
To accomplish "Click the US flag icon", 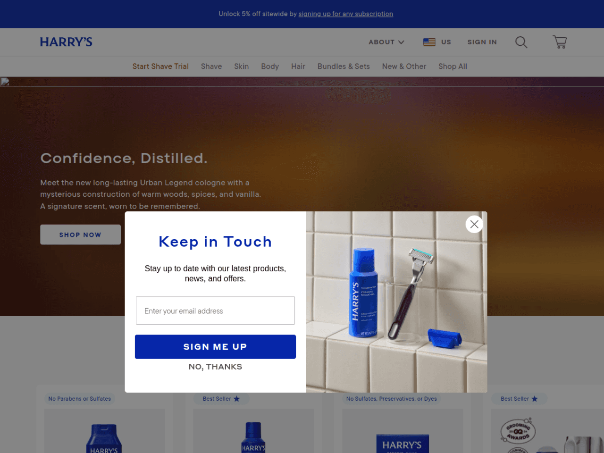I will pyautogui.click(x=429, y=42).
